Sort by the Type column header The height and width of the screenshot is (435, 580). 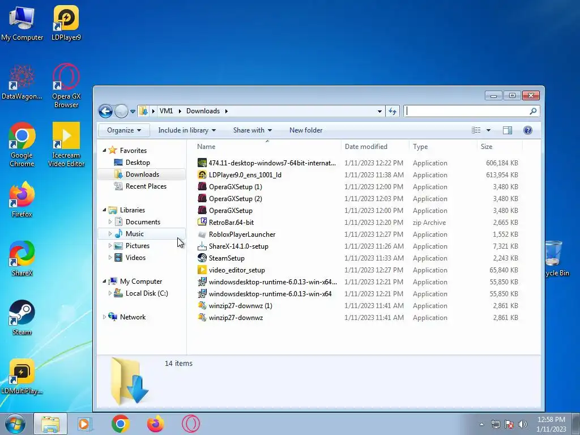(443, 147)
